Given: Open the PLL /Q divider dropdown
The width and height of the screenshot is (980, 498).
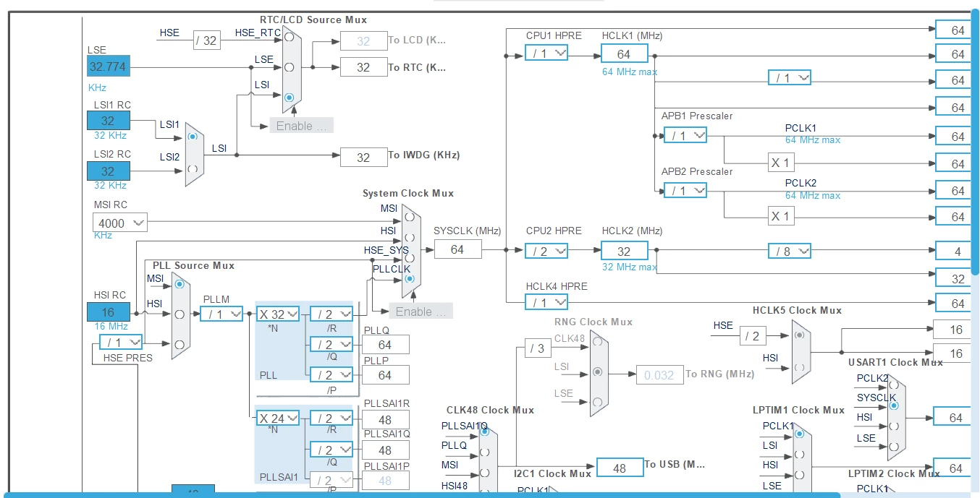Looking at the screenshot, I should (331, 345).
